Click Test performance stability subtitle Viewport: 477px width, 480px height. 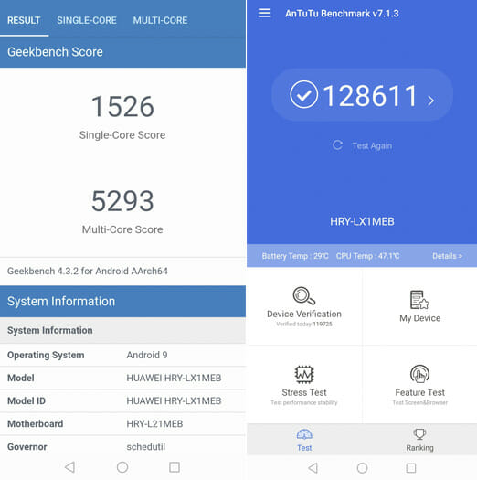click(304, 402)
